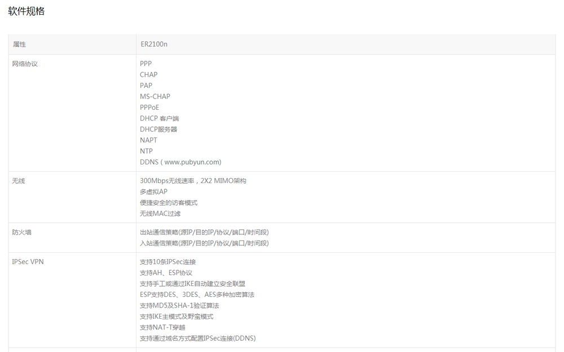Select the IKE自动建立安全联盟 line
The width and height of the screenshot is (564, 352).
click(x=192, y=284)
